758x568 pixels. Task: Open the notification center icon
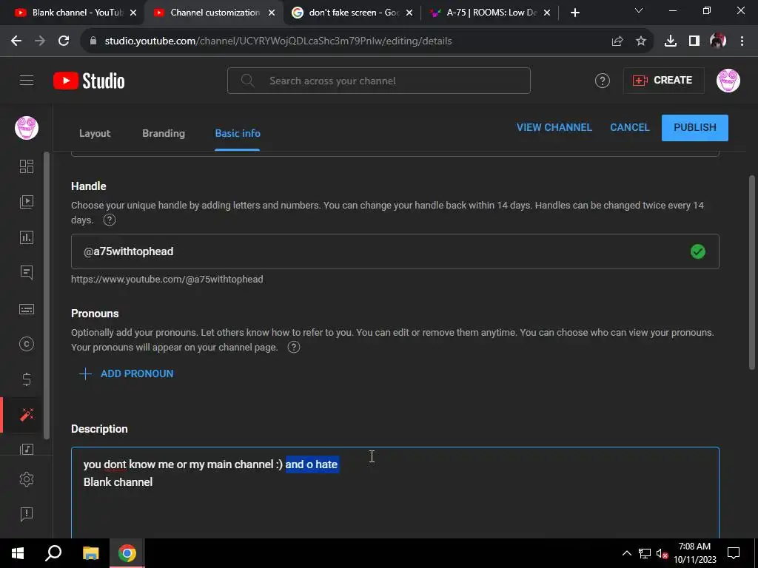(734, 553)
